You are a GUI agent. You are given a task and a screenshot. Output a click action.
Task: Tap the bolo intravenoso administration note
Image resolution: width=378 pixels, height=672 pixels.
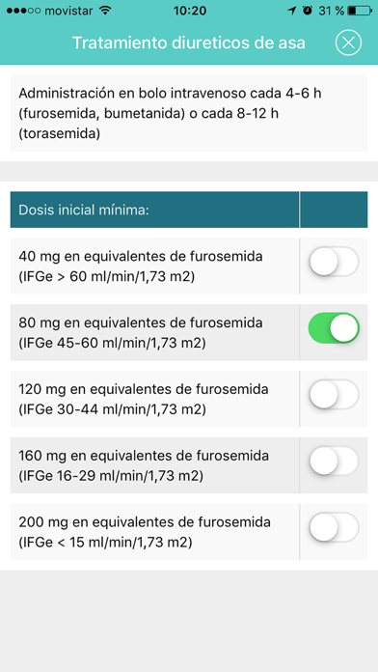(189, 113)
